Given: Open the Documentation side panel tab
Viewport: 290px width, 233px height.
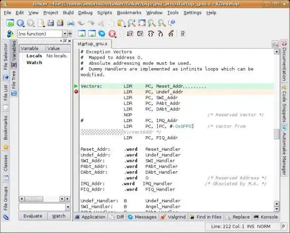Looking at the screenshot, I should [284, 61].
